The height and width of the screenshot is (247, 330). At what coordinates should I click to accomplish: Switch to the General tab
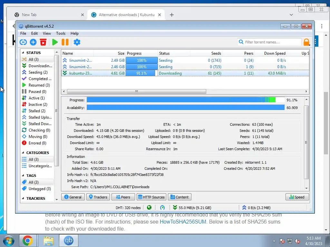click(73, 197)
